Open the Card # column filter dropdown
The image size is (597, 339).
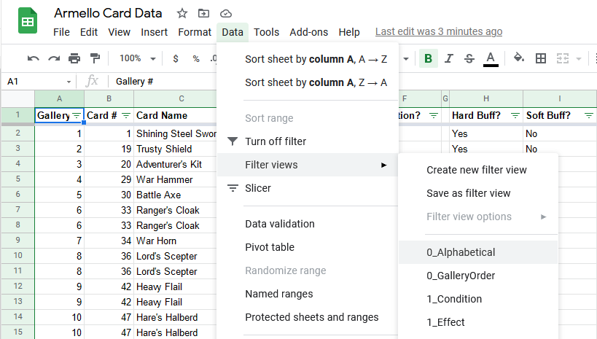tap(125, 115)
